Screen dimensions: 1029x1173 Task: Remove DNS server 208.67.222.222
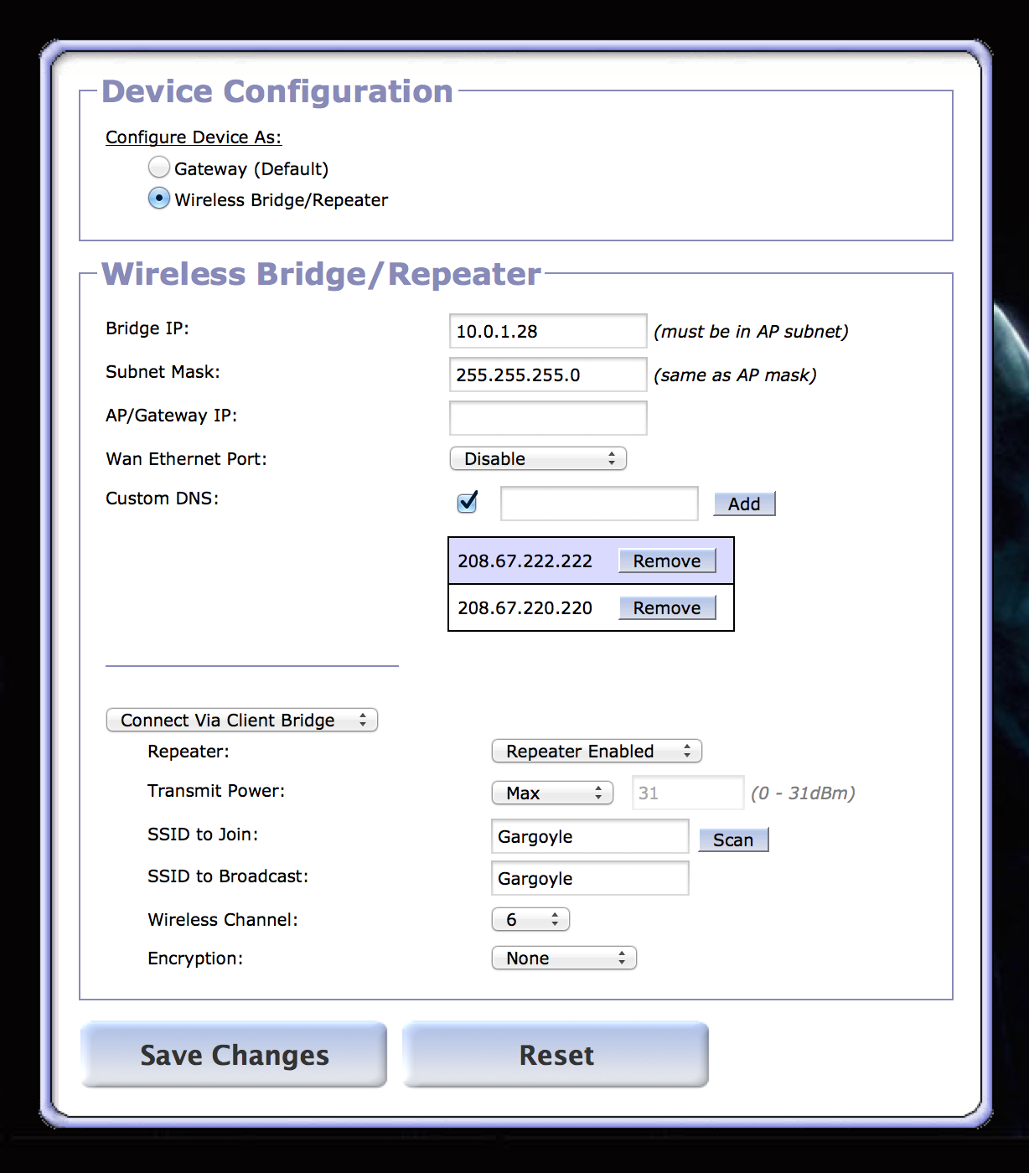click(x=667, y=561)
